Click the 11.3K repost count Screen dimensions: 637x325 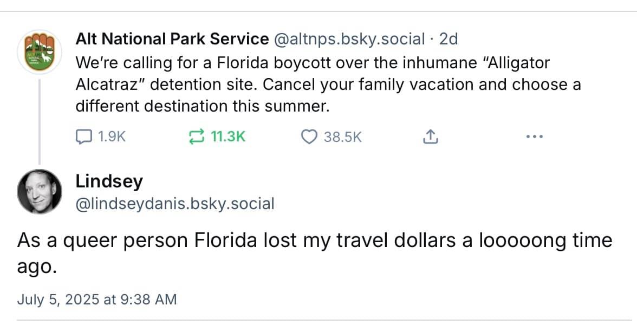pos(227,137)
